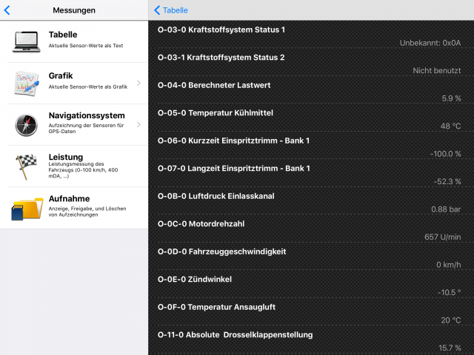Click the blue chevron next to Tabelle
This screenshot has width=474, height=355.
(x=157, y=10)
